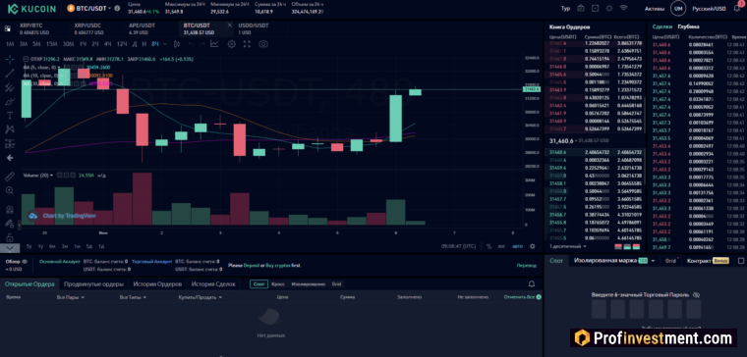Switch chart to fullscreen mode
This screenshot has height=357, width=747.
(247, 44)
